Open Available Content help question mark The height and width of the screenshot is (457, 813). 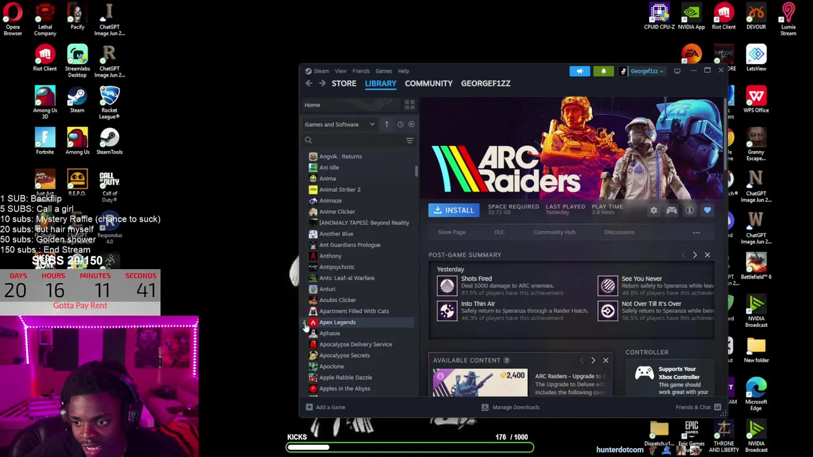click(506, 361)
